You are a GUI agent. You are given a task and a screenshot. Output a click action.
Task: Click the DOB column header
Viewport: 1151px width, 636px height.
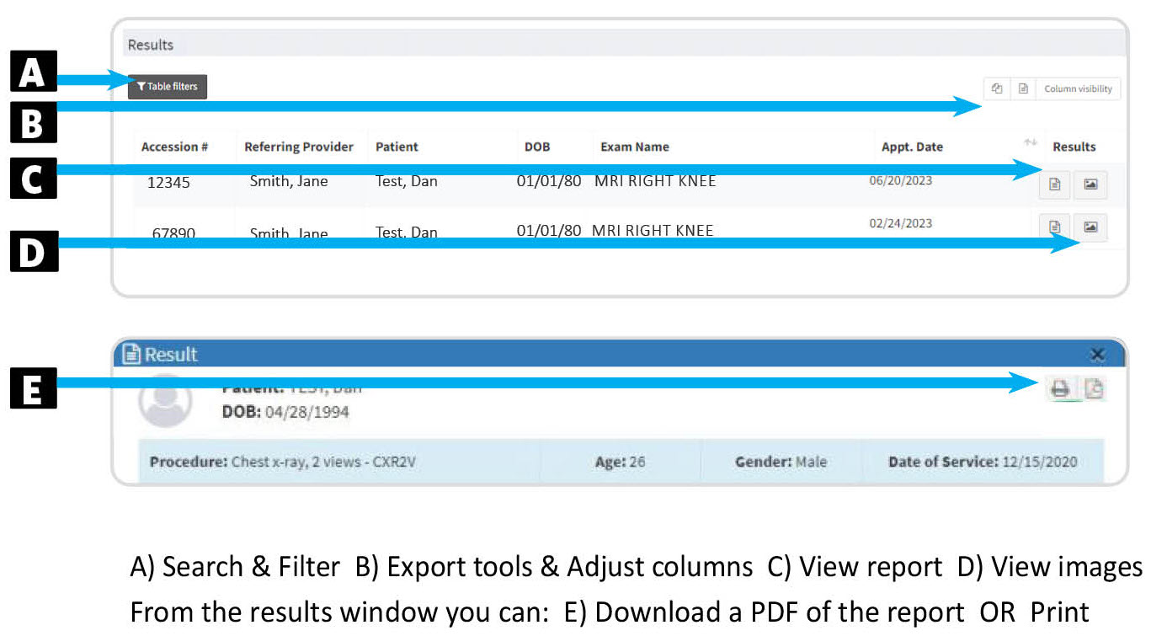point(537,147)
